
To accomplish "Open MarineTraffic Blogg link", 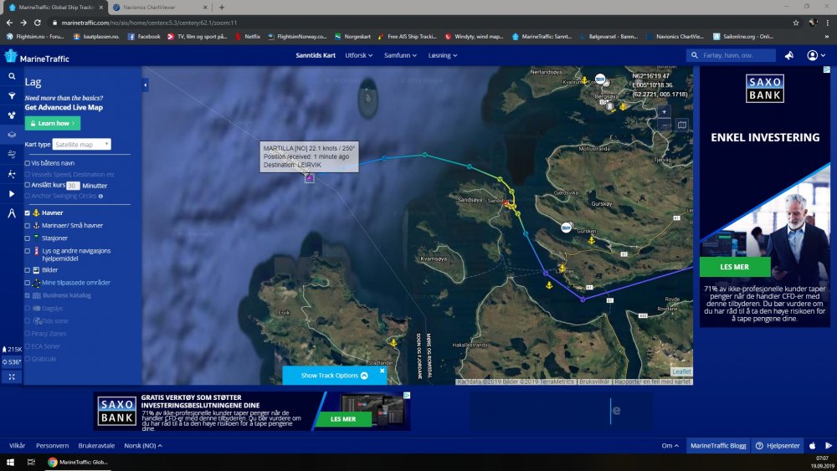I will (x=718, y=446).
